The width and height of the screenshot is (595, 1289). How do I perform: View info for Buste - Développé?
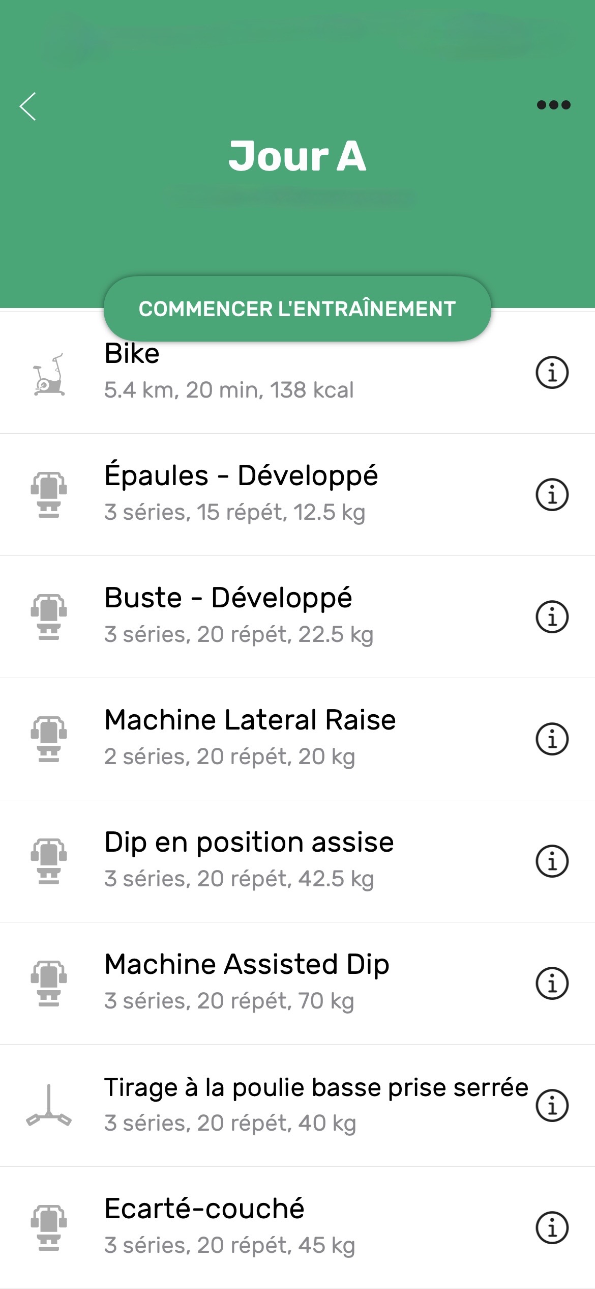pos(552,617)
